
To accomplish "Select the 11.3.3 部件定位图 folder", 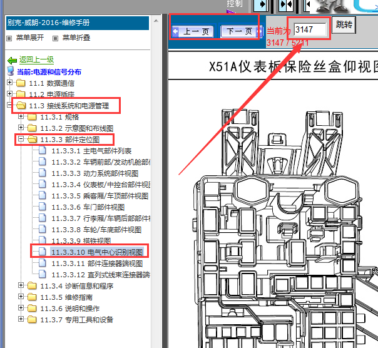I will coord(69,140).
